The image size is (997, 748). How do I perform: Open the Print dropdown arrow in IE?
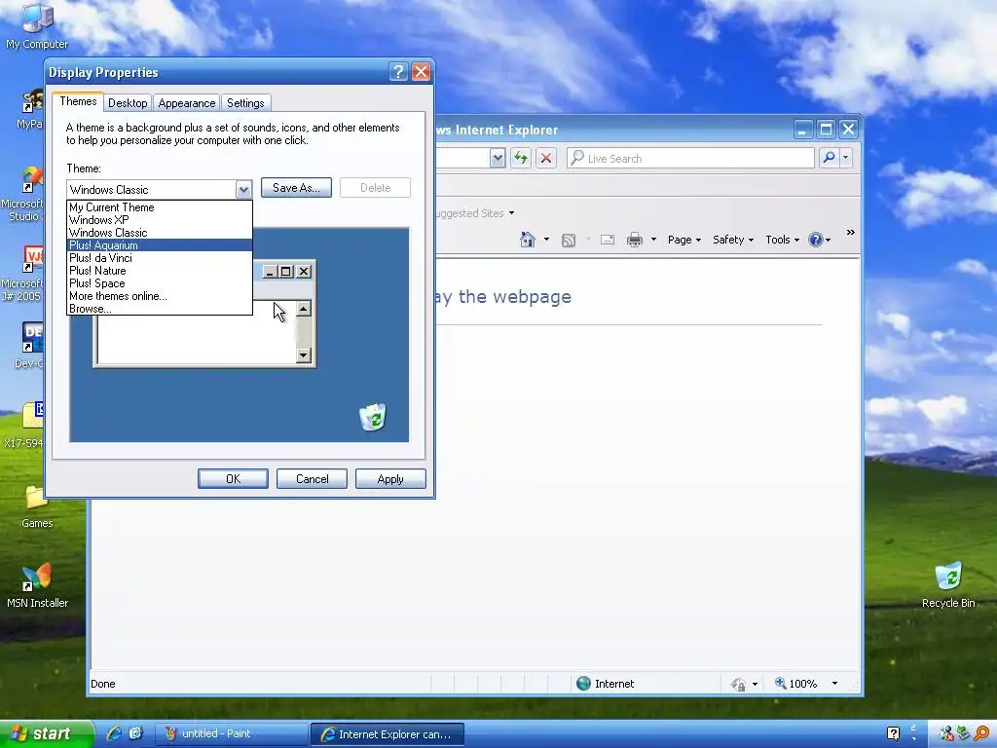[x=653, y=240]
